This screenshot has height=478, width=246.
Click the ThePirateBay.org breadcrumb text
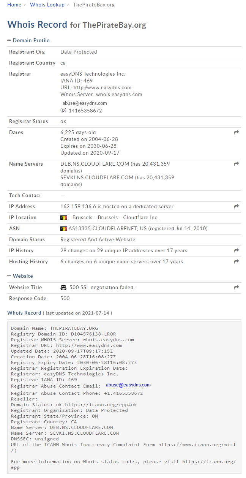(94, 5)
